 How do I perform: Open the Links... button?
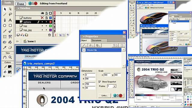(105, 95)
